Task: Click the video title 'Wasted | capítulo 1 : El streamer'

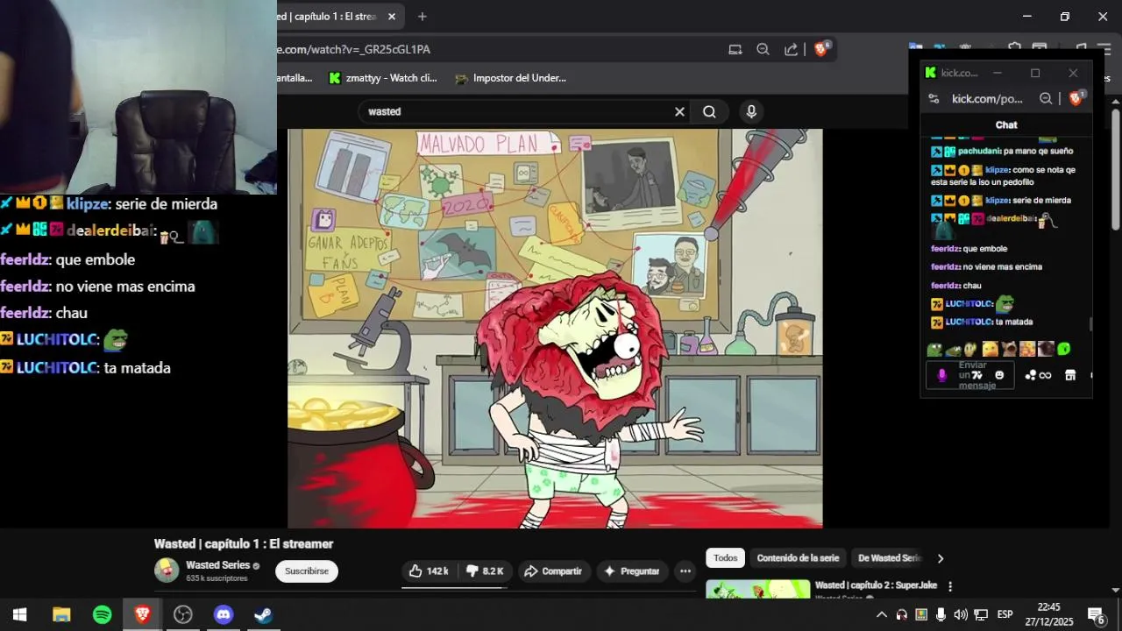Action: 244,544
